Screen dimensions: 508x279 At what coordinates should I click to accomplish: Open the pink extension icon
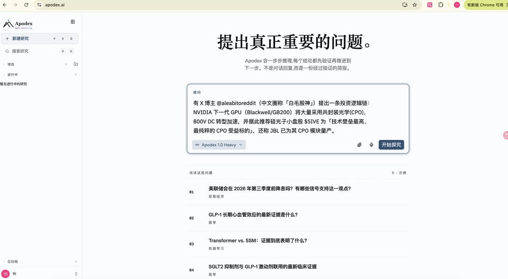click(x=430, y=5)
